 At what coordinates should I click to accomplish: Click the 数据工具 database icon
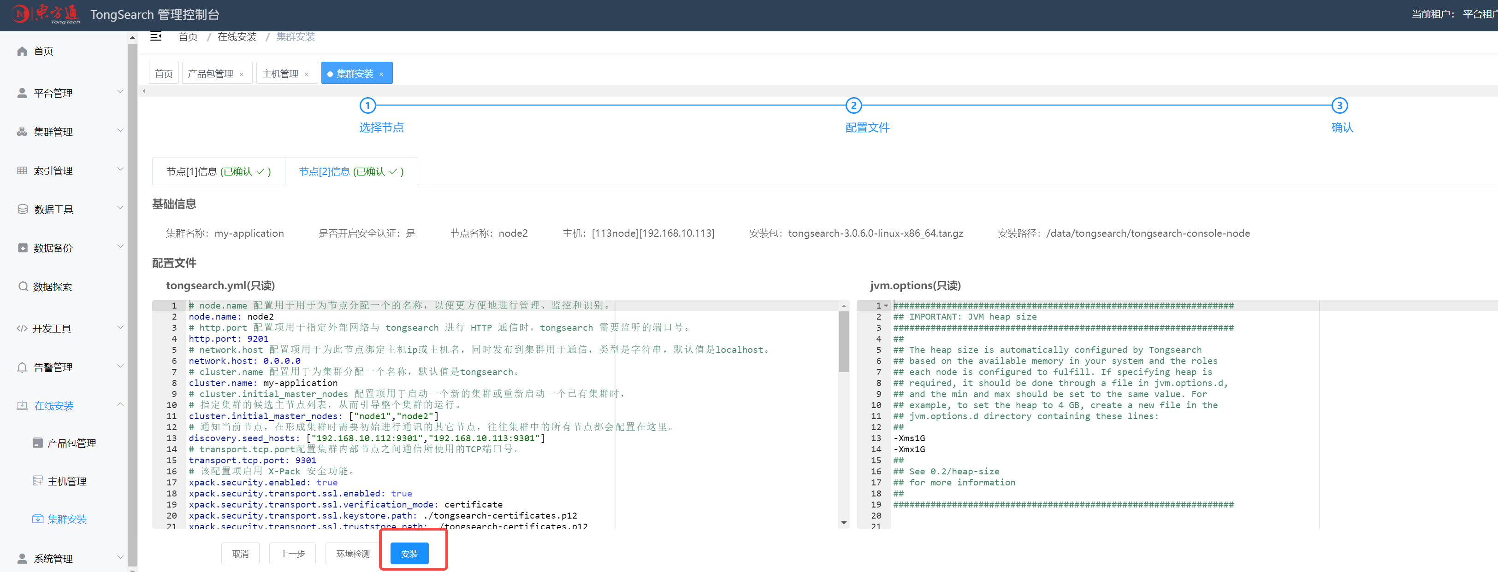tap(23, 209)
